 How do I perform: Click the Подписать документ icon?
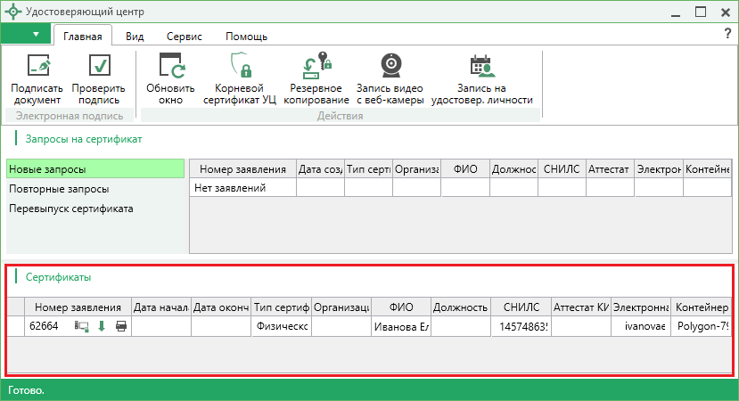[x=37, y=67]
